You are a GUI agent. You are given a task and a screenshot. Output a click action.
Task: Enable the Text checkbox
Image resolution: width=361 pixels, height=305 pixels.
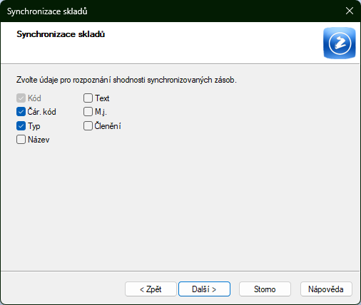point(88,98)
